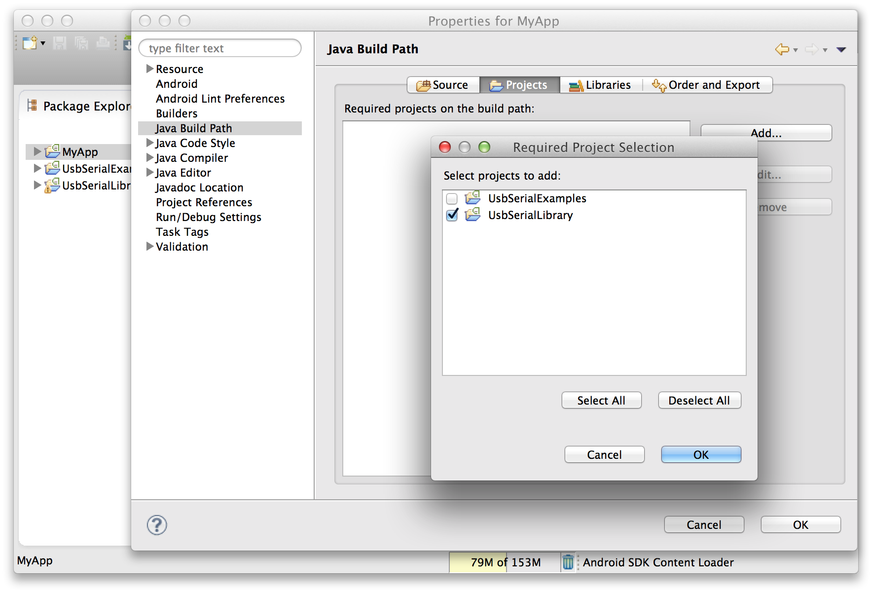Click the back navigation arrow icon
This screenshot has width=872, height=593.
pyautogui.click(x=782, y=49)
